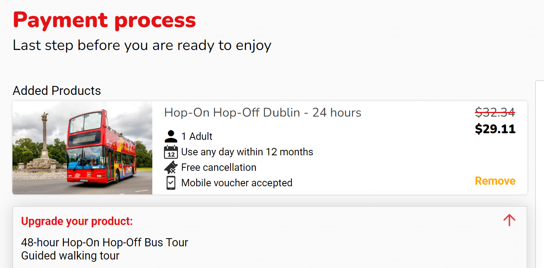
Task: Click the 'Payment process' title
Action: 105,20
